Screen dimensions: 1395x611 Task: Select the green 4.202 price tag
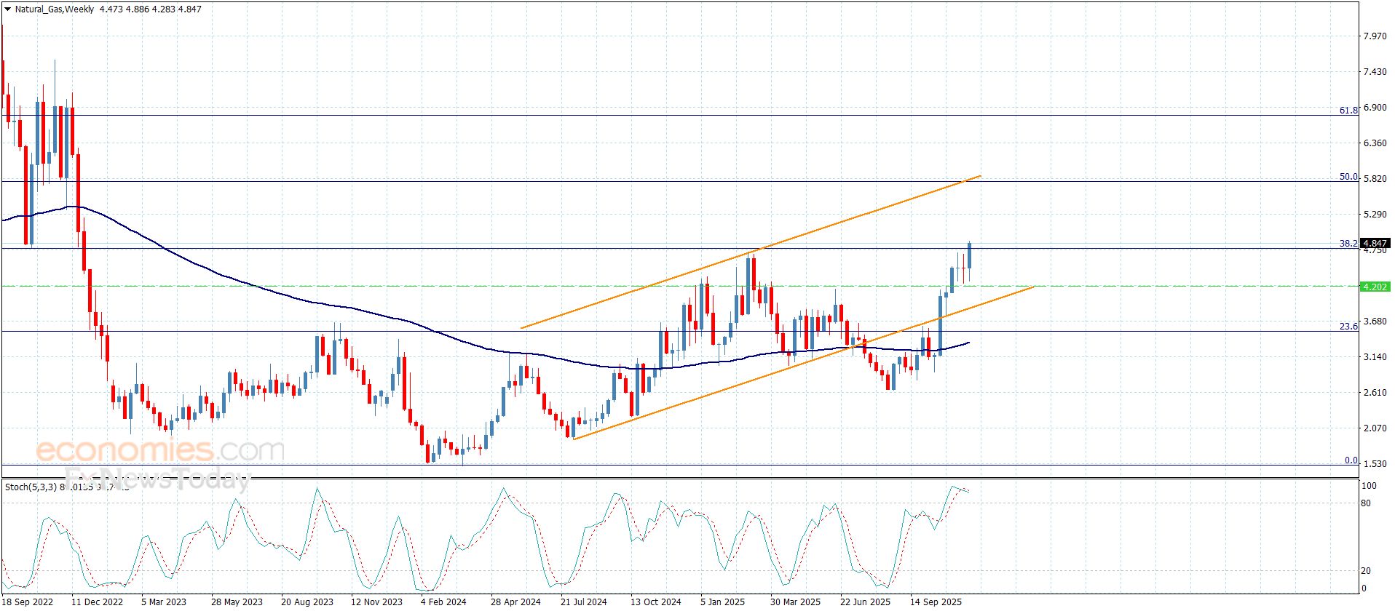pyautogui.click(x=1375, y=287)
